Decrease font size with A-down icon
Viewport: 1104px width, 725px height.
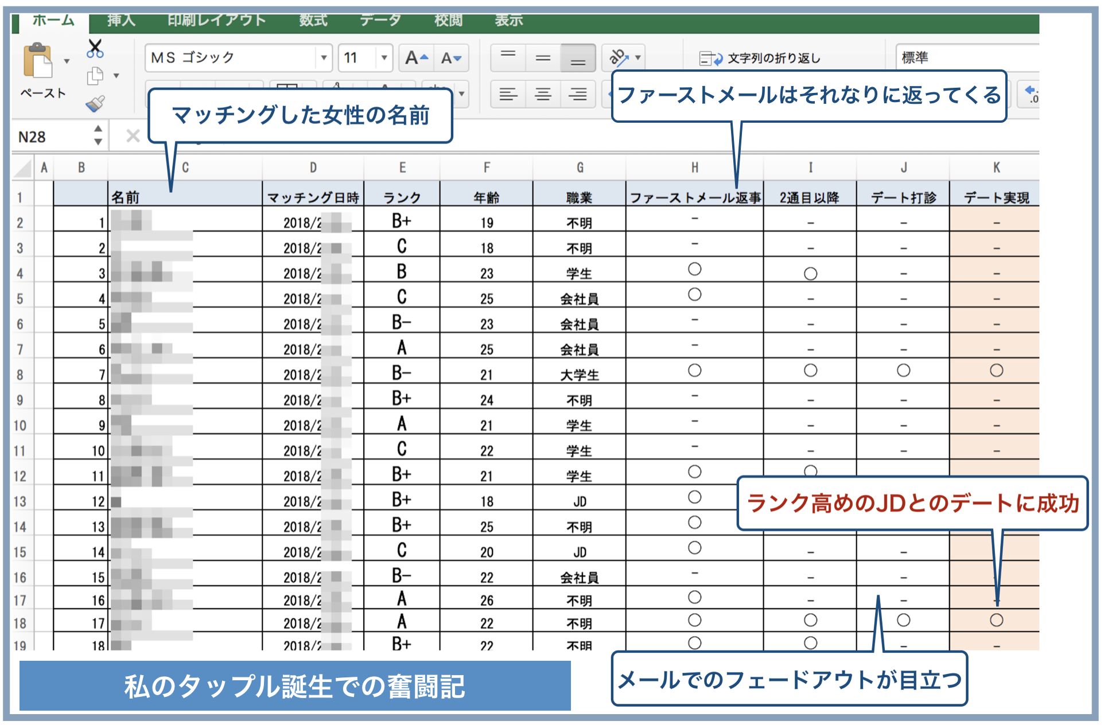pos(452,58)
